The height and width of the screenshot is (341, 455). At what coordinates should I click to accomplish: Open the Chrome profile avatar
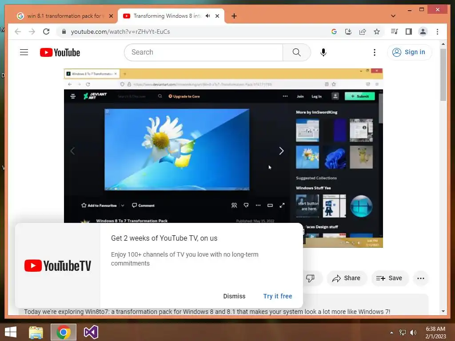pyautogui.click(x=423, y=32)
